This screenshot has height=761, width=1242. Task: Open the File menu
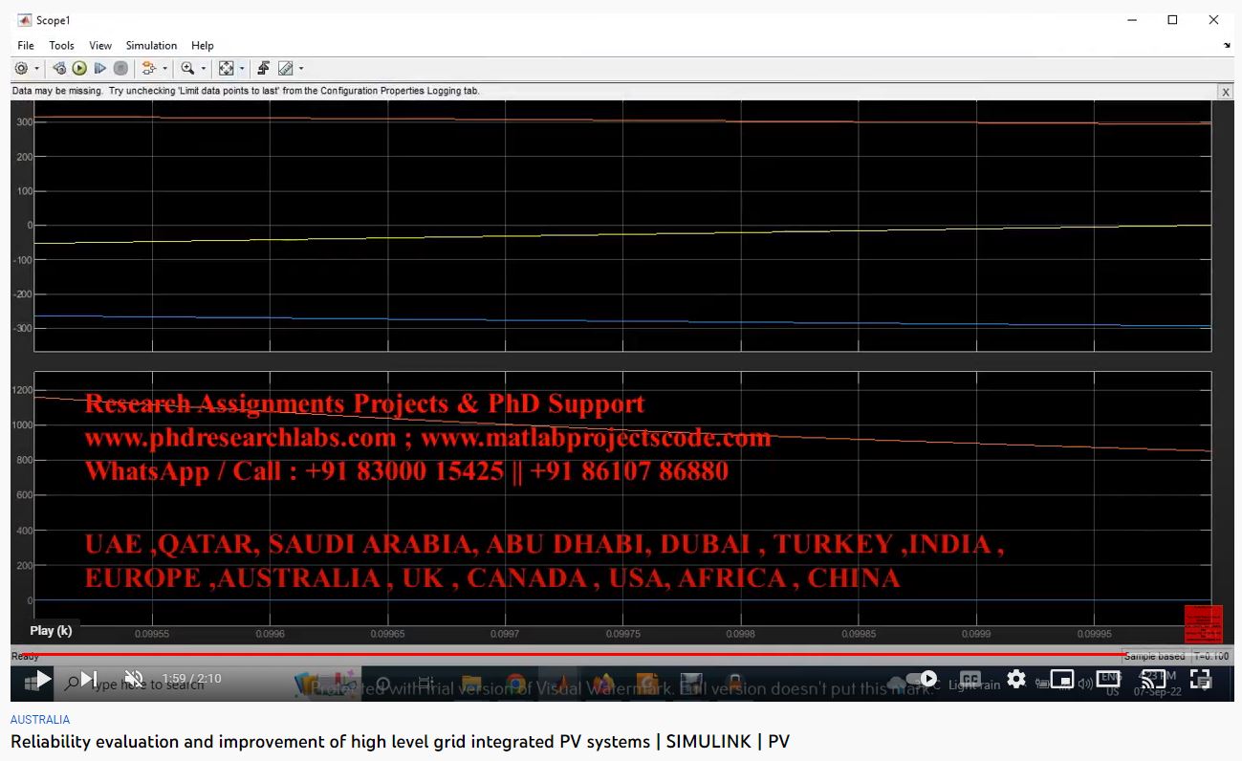[x=26, y=45]
